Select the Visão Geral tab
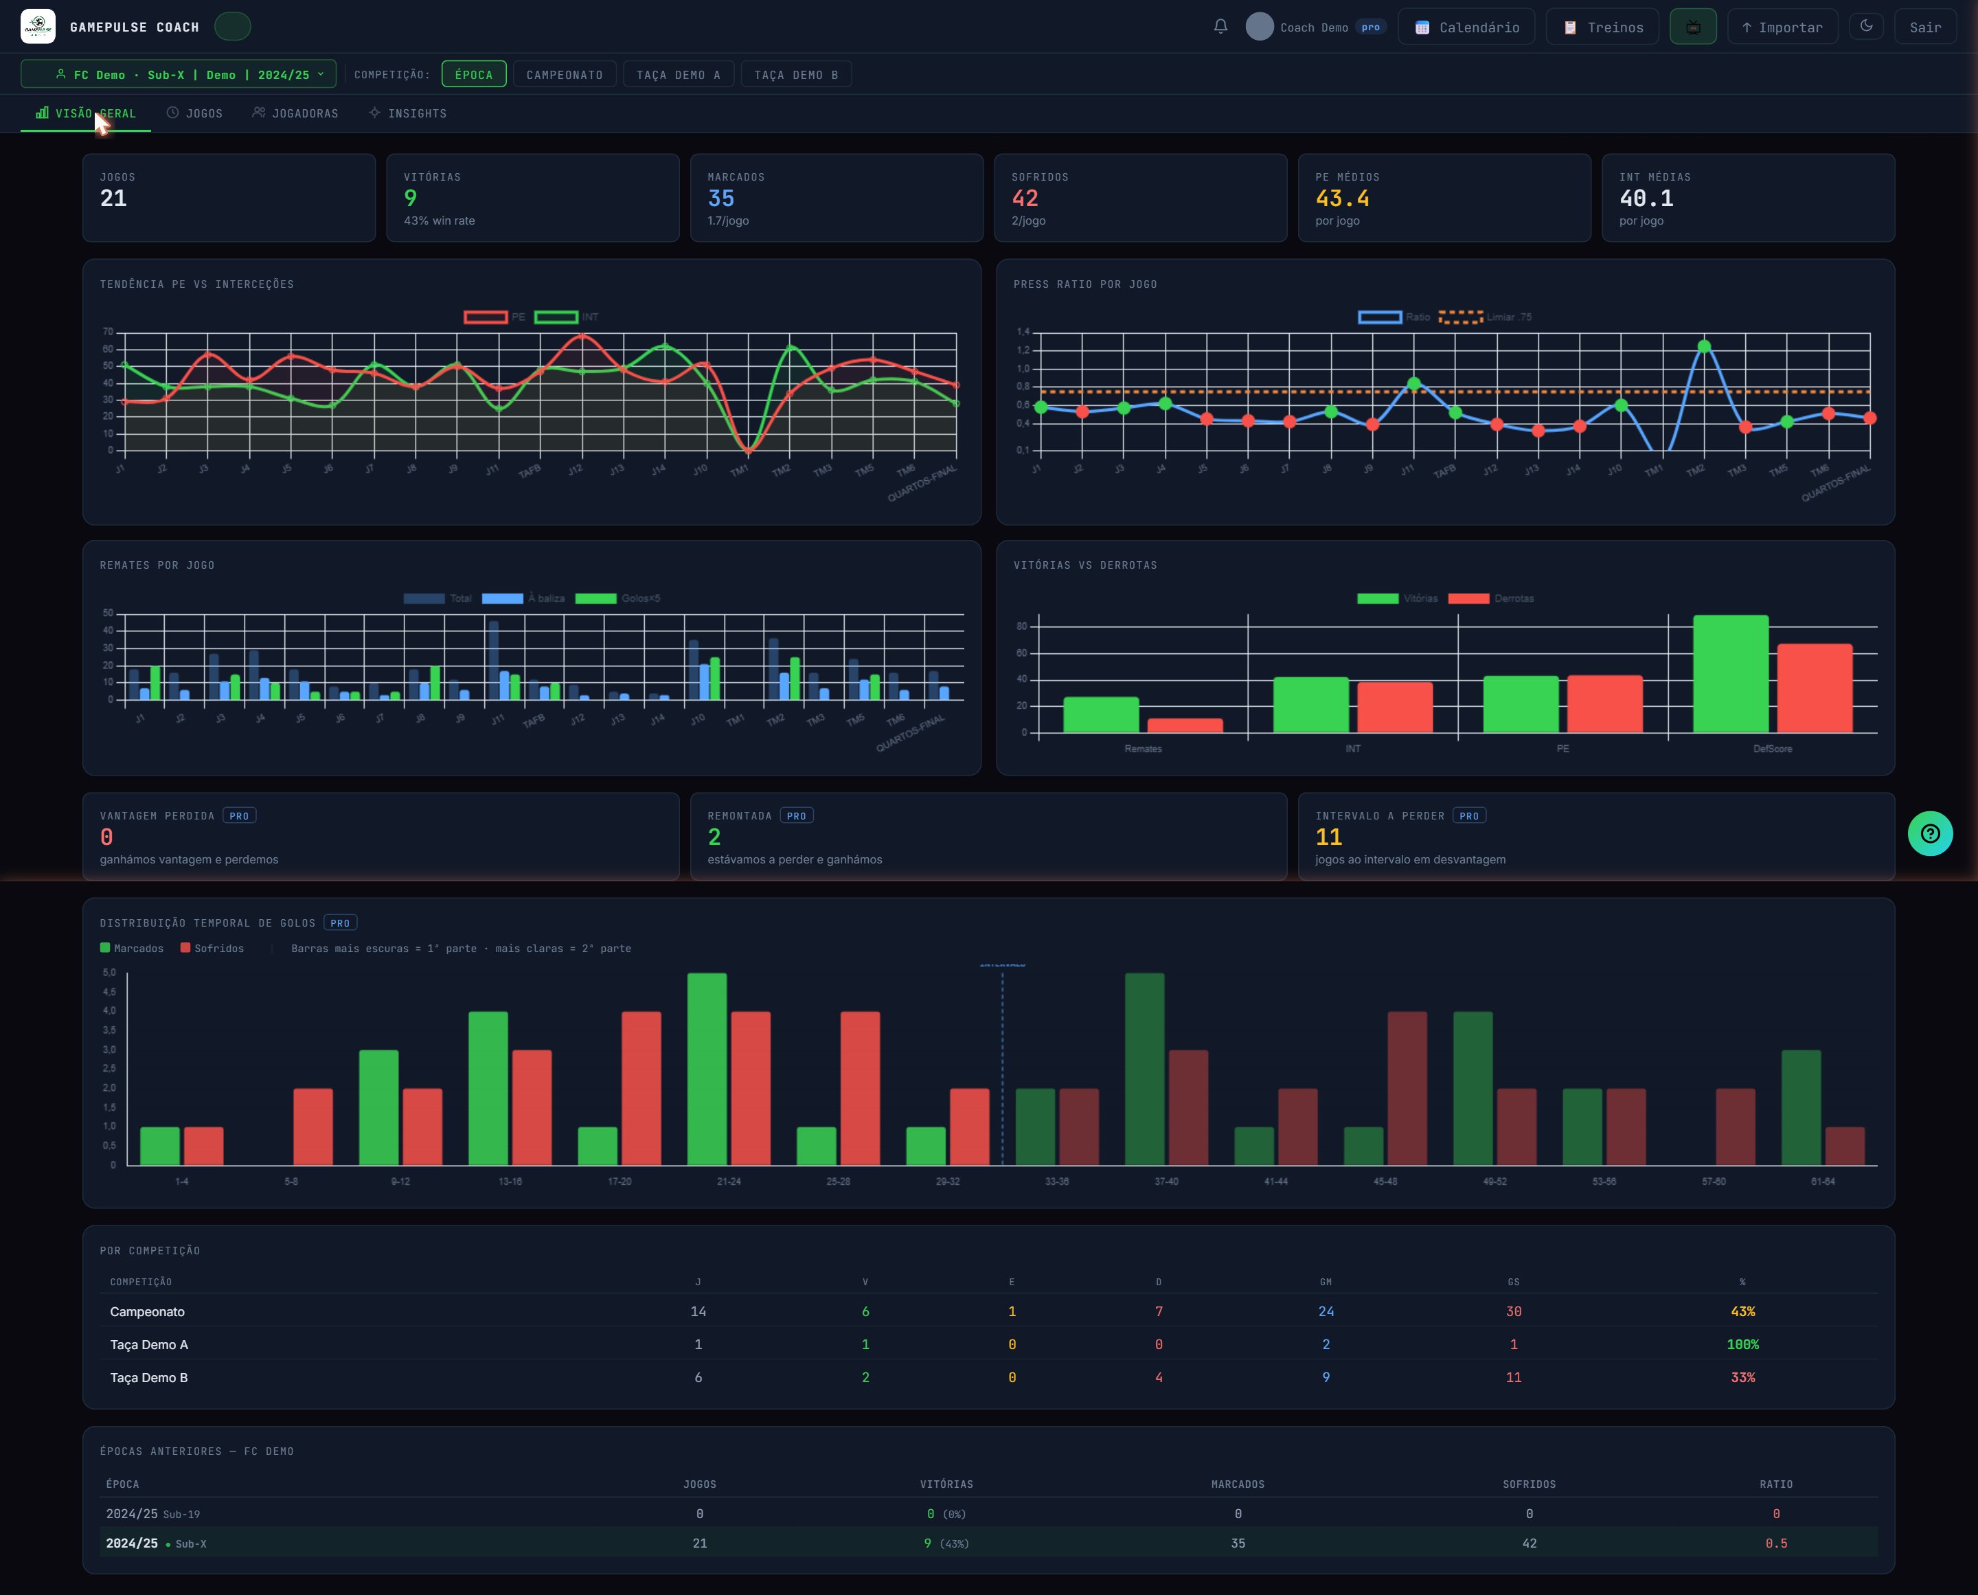Viewport: 1978px width, 1595px height. tap(87, 113)
